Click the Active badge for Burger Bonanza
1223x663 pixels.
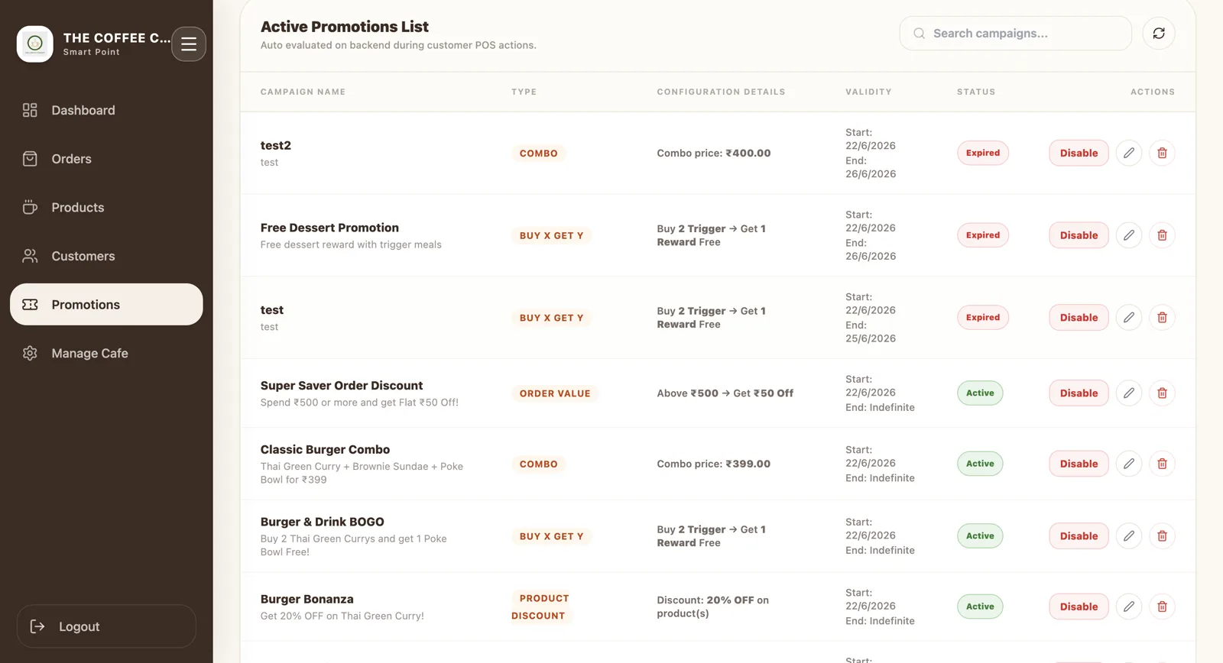coord(980,606)
